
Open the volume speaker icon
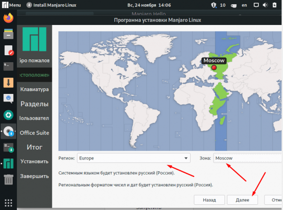265,5
